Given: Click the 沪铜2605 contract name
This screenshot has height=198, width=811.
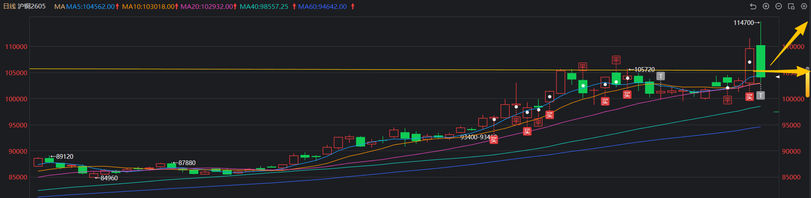Looking at the screenshot, I should tap(32, 7).
